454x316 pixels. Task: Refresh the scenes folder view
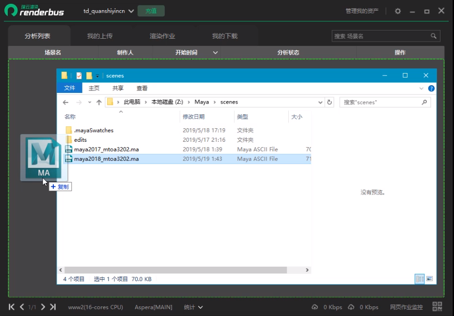point(329,102)
